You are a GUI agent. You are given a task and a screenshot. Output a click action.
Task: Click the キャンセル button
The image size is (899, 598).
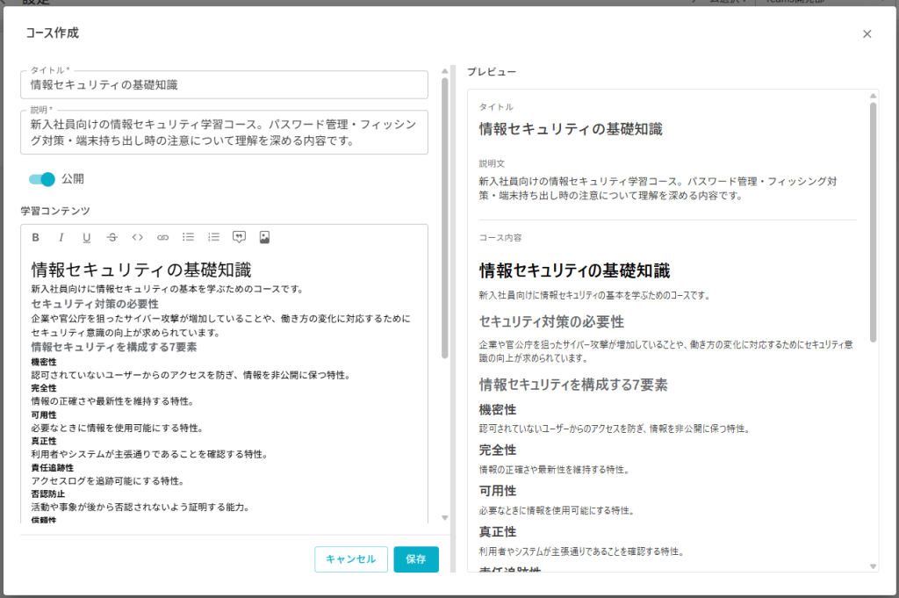click(x=351, y=559)
